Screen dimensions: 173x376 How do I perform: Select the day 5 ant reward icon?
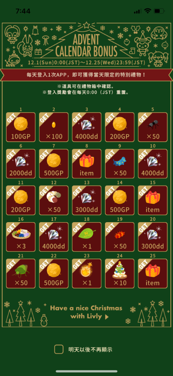(x=153, y=127)
